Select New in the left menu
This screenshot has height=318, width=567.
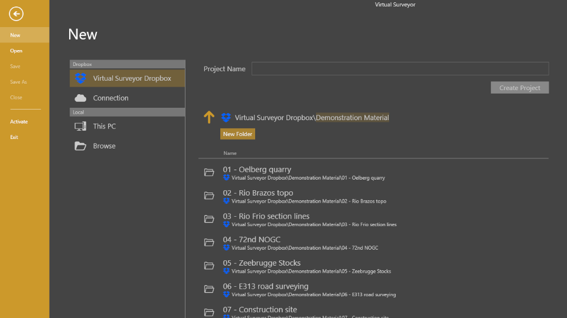25,35
